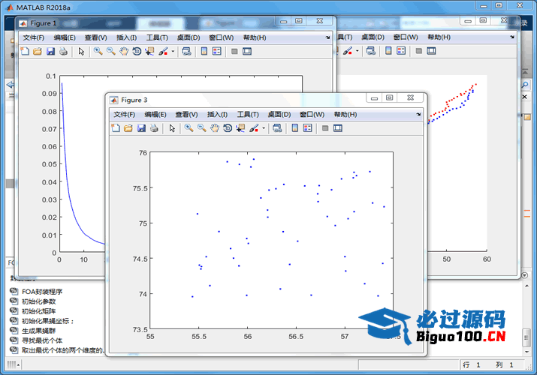The height and width of the screenshot is (375, 537).
Task: Open 帮助(H) menu in Figure 3
Action: (345, 115)
